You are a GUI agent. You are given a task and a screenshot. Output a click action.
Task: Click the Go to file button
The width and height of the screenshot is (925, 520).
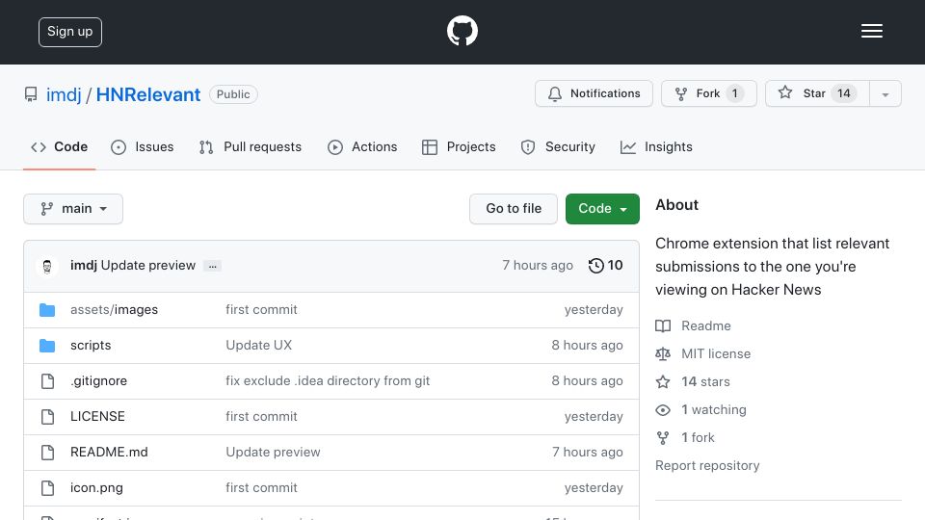point(514,209)
